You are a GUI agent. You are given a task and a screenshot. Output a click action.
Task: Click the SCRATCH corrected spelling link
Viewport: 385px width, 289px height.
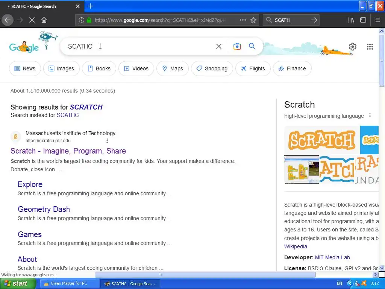[x=86, y=107]
